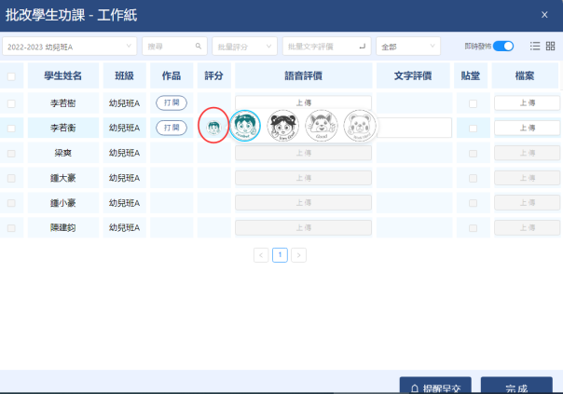
Task: Switch to grid view layout
Action: point(550,46)
